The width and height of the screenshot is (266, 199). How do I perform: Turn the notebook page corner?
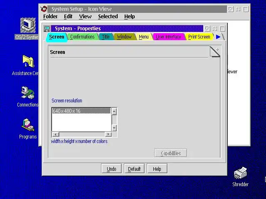[215, 51]
